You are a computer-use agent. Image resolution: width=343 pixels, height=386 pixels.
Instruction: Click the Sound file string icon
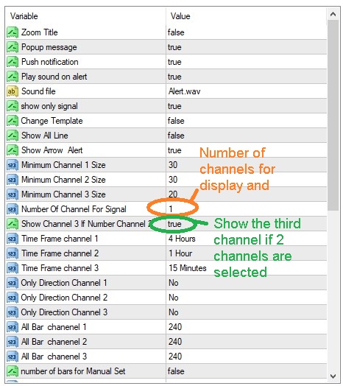[x=13, y=91]
